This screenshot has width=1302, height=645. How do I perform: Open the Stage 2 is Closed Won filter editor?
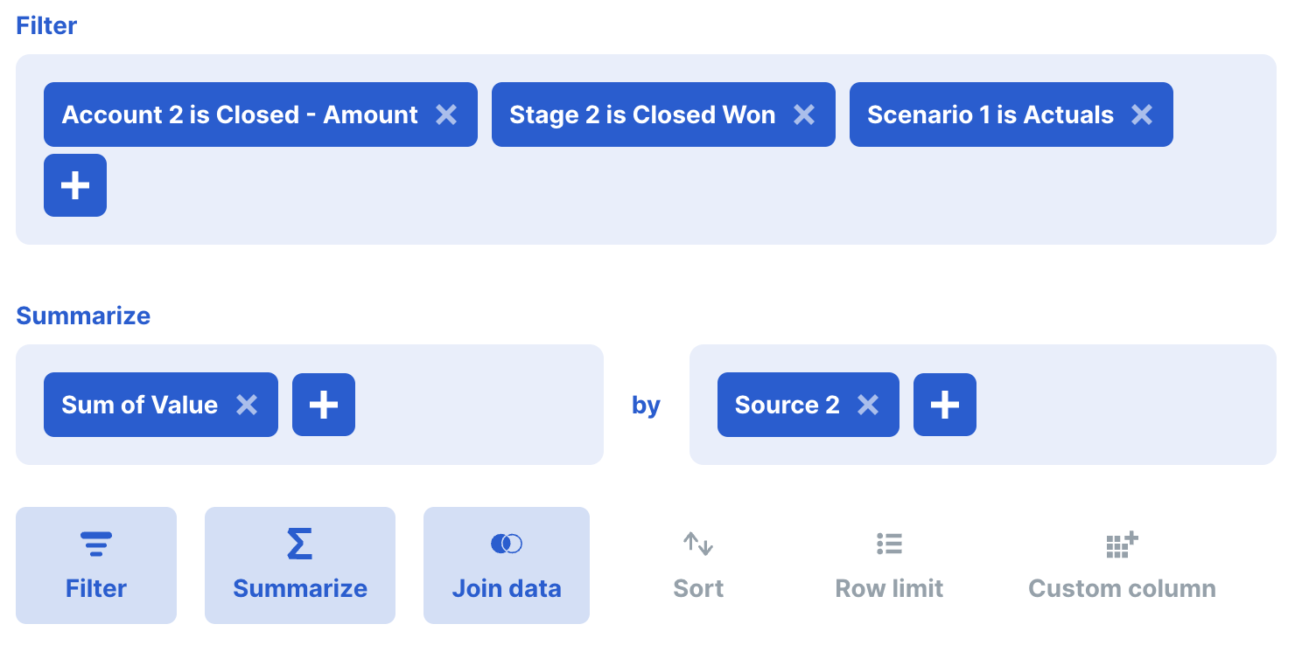point(643,114)
